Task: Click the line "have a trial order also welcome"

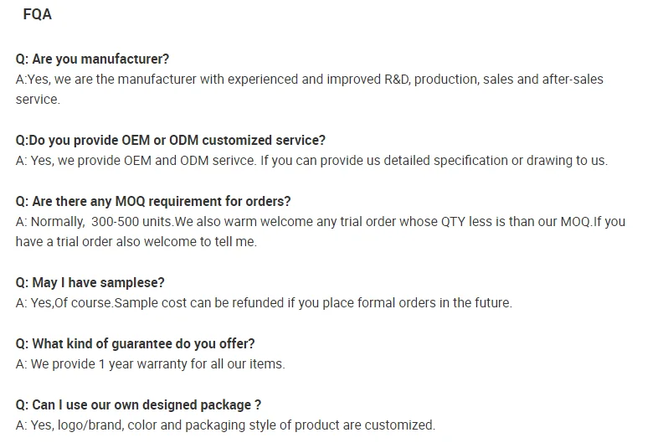Action: pyautogui.click(x=136, y=242)
